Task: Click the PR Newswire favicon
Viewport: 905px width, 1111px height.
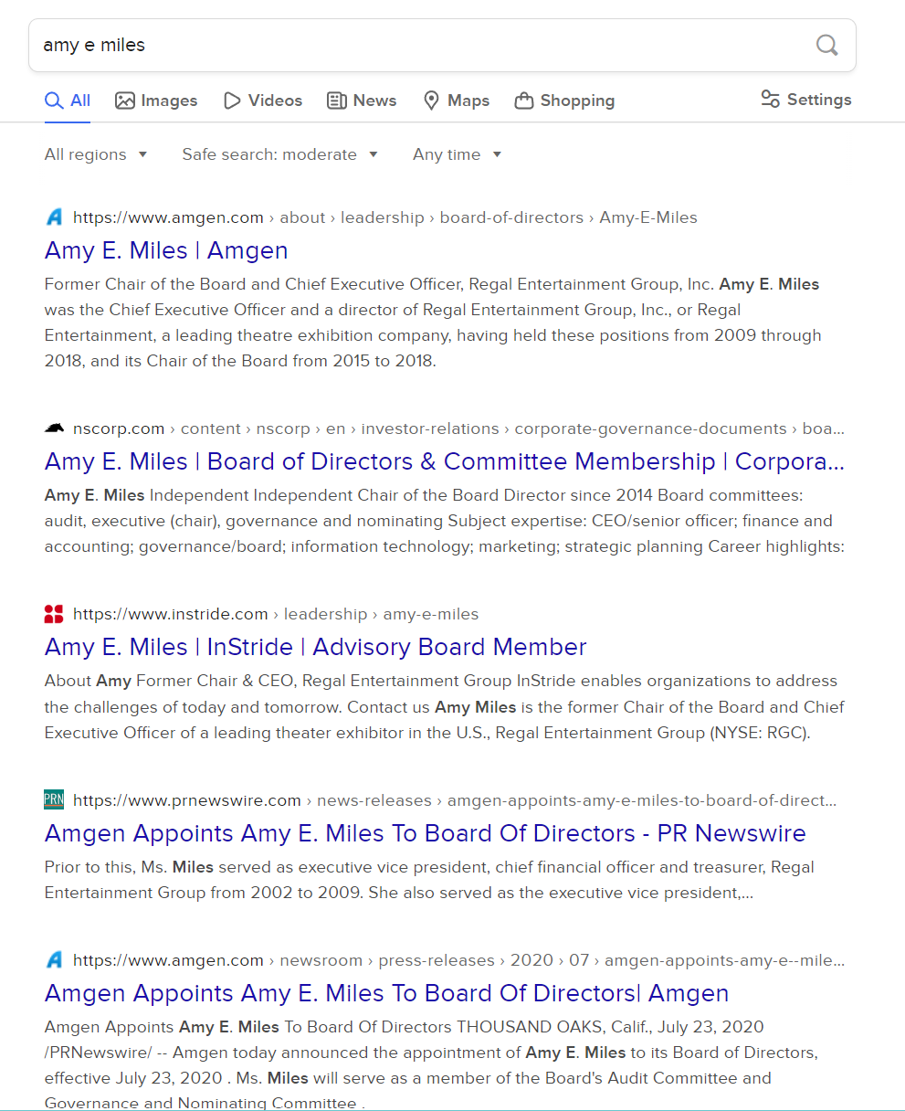Action: (54, 800)
